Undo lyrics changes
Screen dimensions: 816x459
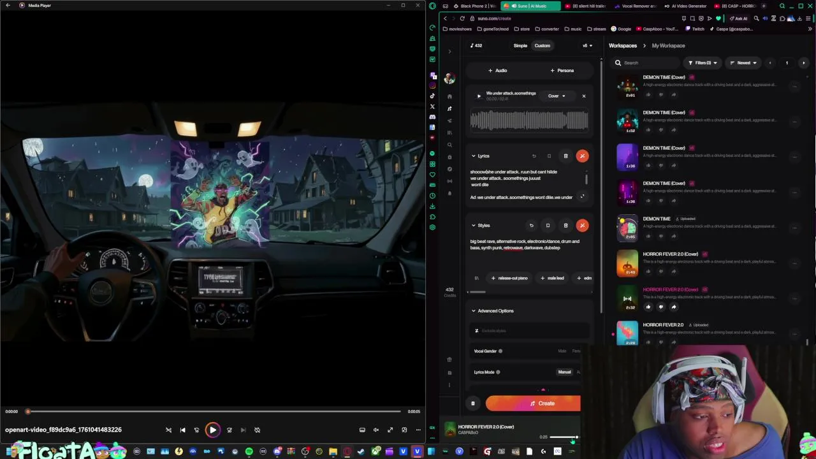point(534,156)
